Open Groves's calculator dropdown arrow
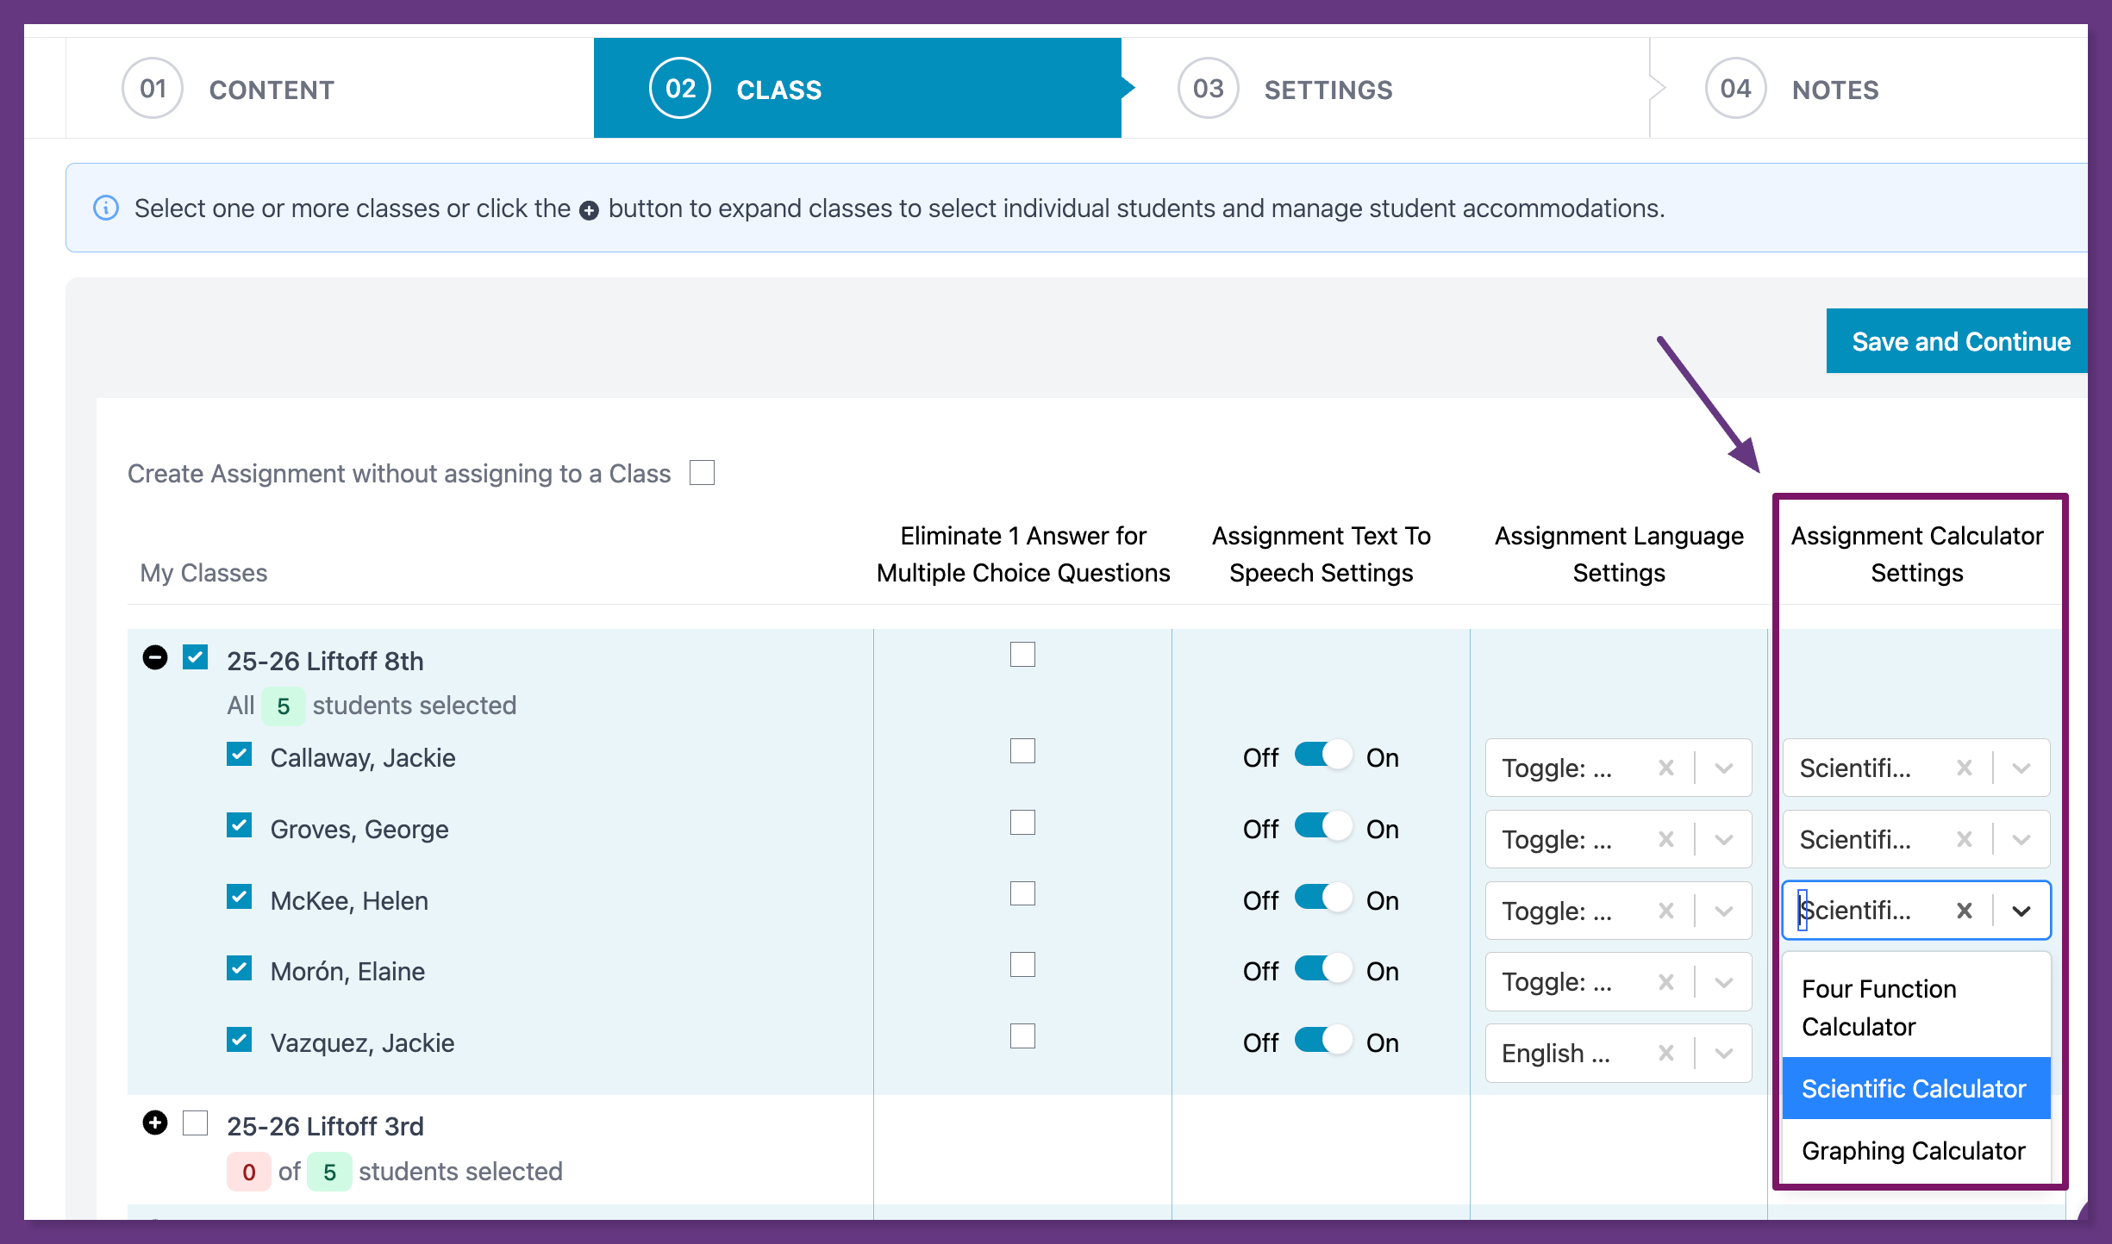The image size is (2112, 1244). [2021, 839]
